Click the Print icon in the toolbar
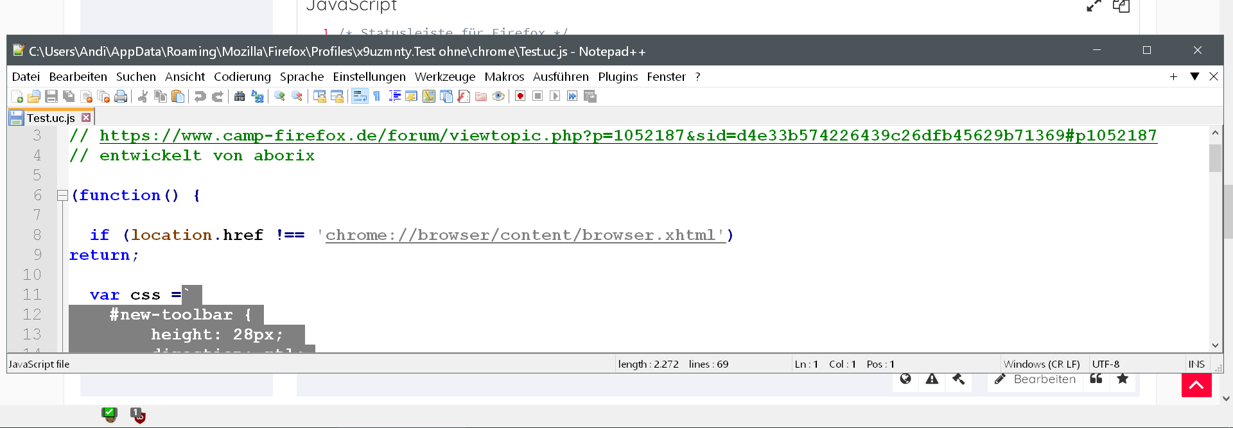Screen dimensions: 1233x428 coord(121,96)
